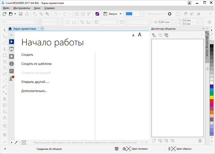Open the Инструменты menu
This screenshot has height=154, width=215.
point(21,8)
